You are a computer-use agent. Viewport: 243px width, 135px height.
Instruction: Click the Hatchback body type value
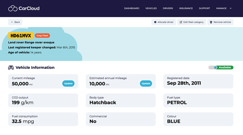point(103,103)
